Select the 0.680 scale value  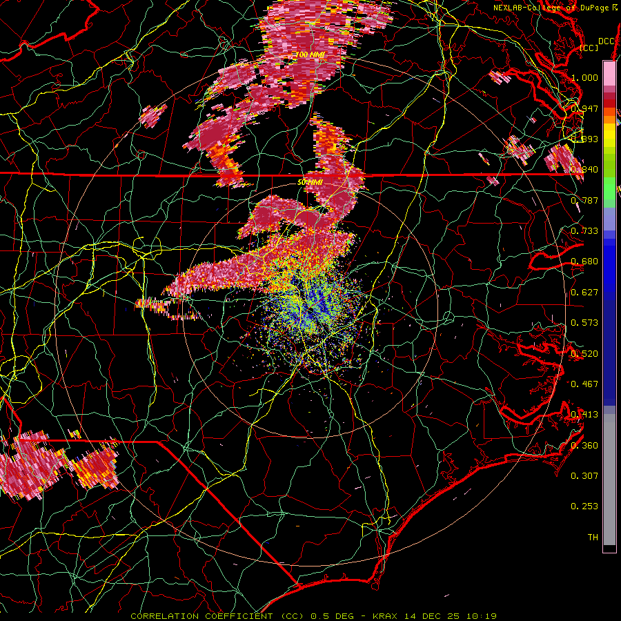point(584,262)
